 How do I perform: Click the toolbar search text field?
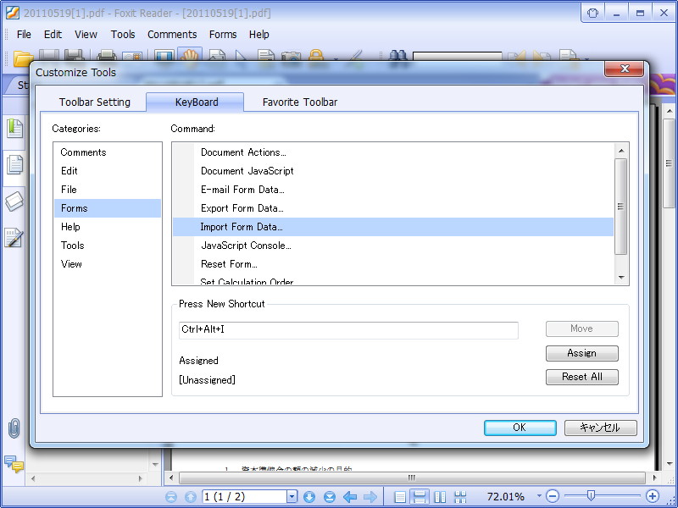click(x=457, y=57)
